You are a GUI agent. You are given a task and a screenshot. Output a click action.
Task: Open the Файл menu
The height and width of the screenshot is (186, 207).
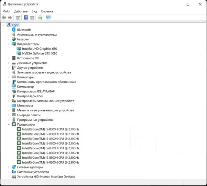pos(6,11)
